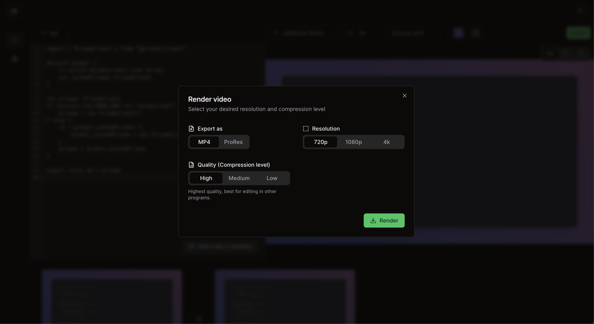594x324 pixels.
Task: Click the Render video dialog title
Action: [x=210, y=99]
